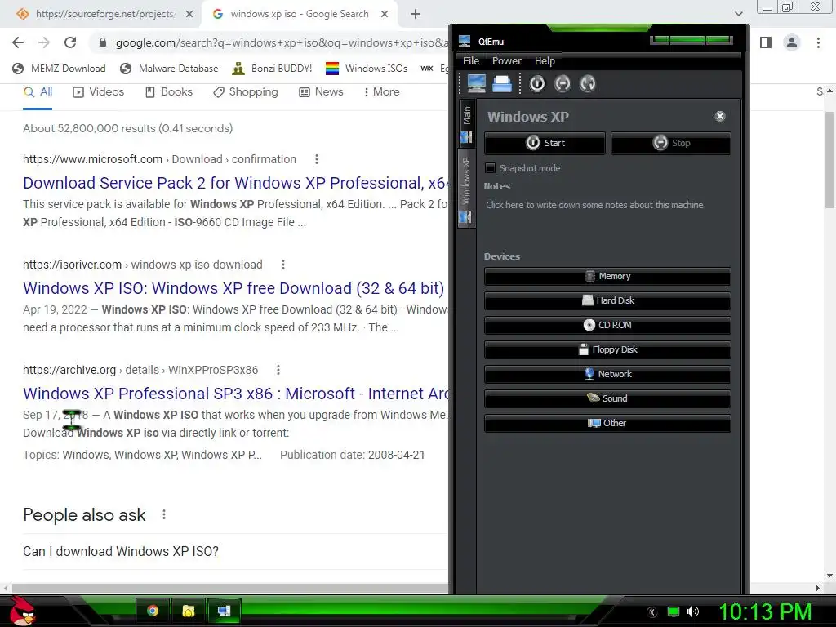Open options for archive.org result
The height and width of the screenshot is (627, 836).
278,370
